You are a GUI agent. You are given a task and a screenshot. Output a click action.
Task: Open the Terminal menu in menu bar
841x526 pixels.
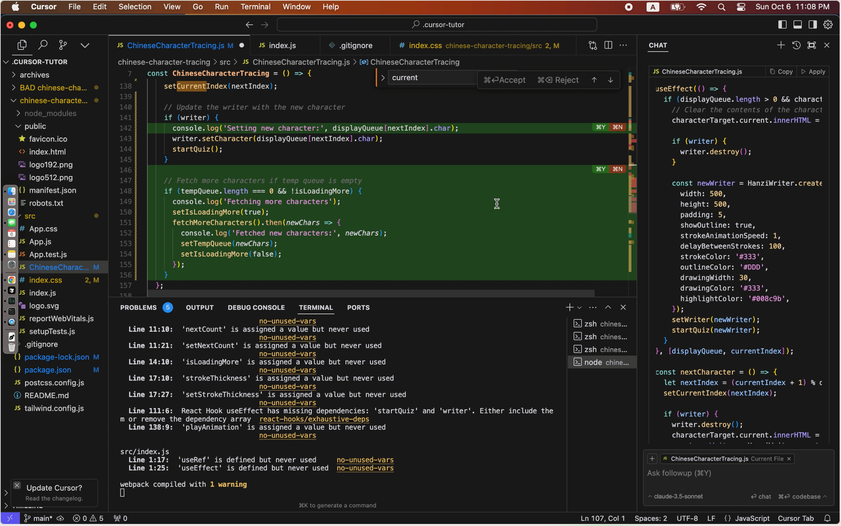(x=255, y=7)
